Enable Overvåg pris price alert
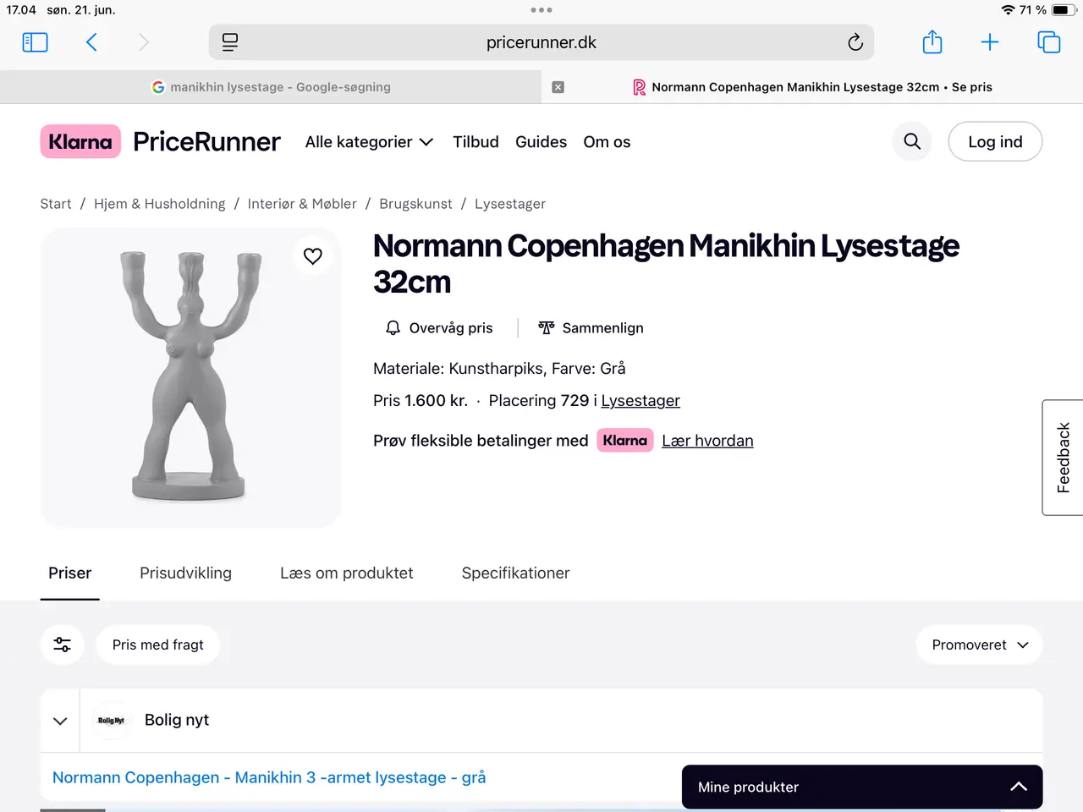 click(x=438, y=328)
